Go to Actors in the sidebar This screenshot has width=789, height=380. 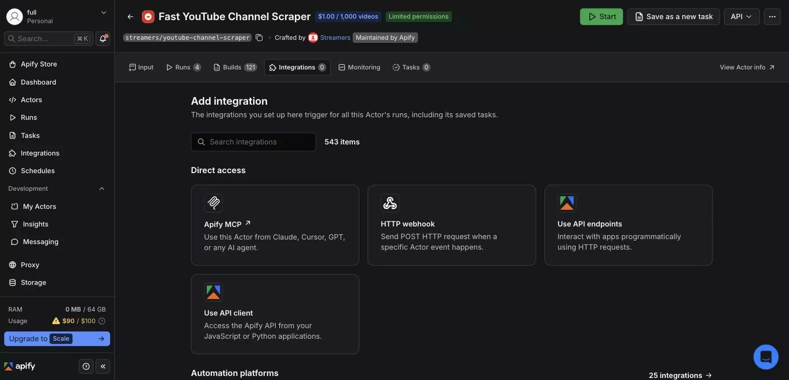[57, 100]
